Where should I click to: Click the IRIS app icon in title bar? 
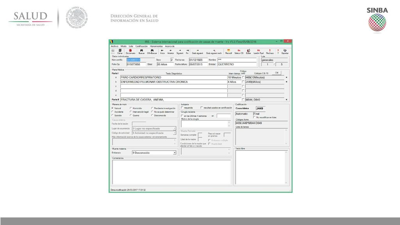click(111, 41)
